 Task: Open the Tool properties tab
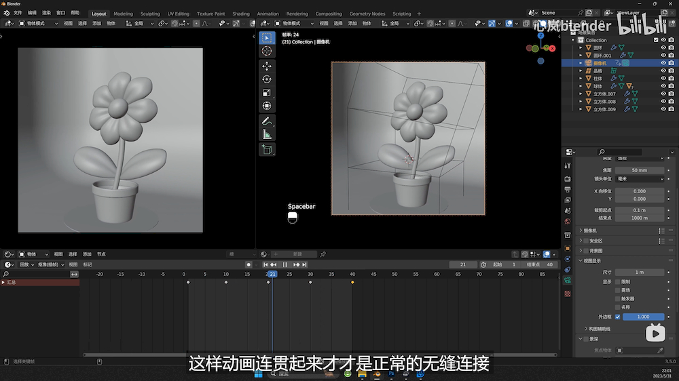click(x=568, y=165)
